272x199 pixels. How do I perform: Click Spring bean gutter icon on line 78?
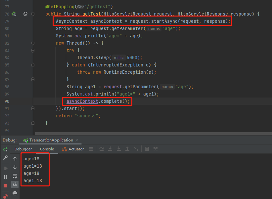pyautogui.click(x=14, y=14)
